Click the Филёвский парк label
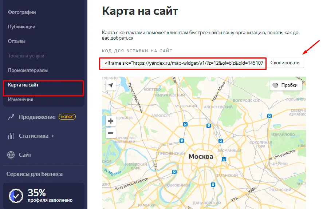This screenshot has width=323, height=209. click(x=135, y=166)
